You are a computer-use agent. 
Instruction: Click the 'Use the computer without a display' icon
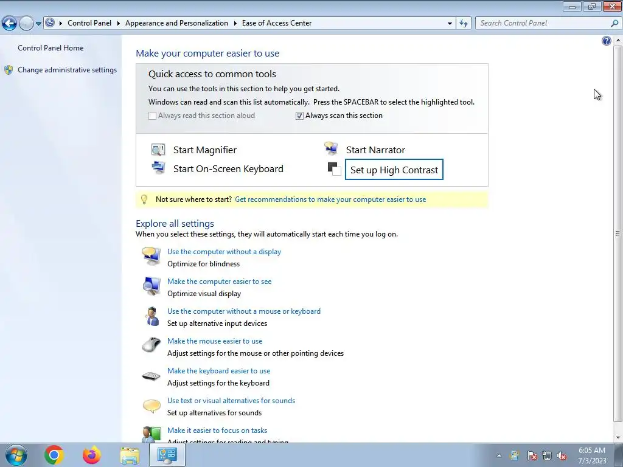click(x=151, y=256)
